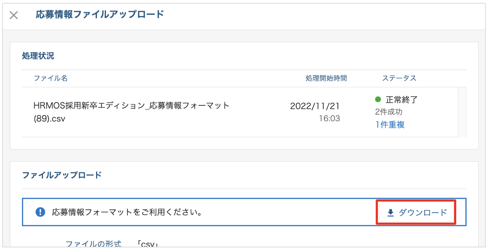Click the 応募情報フォーマットをご利用ください message
This screenshot has width=489, height=251.
coord(127,212)
